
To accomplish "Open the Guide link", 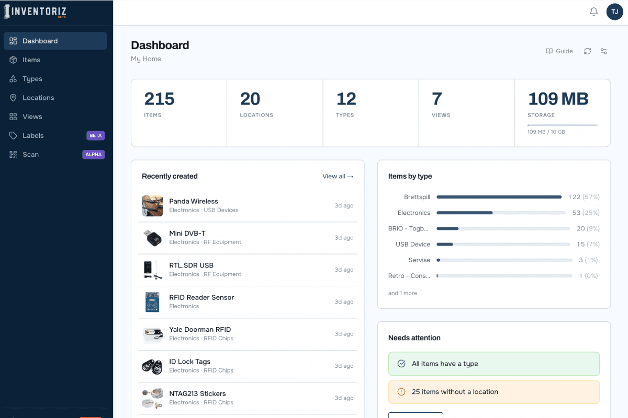I will [559, 51].
